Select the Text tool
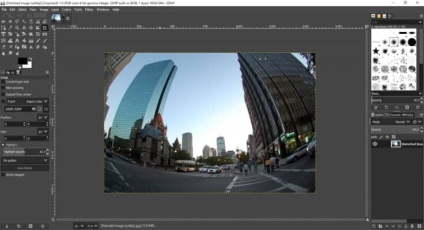Viewport: 424px width, 230px height. [17, 41]
